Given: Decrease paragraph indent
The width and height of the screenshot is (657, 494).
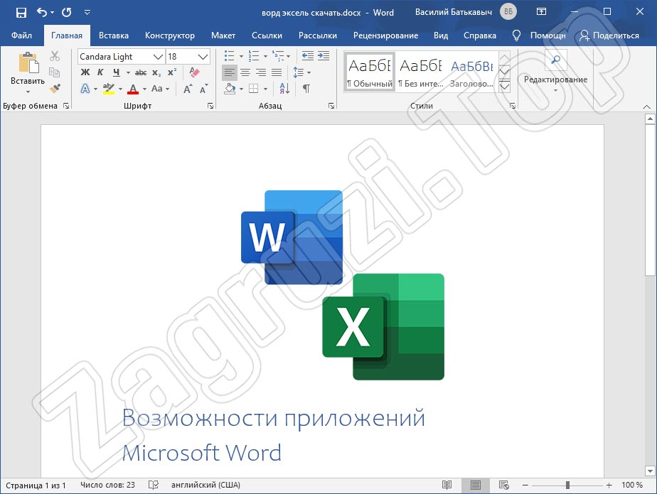Looking at the screenshot, I should tap(308, 55).
